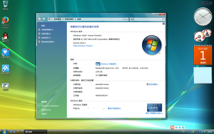This screenshot has width=214, height=134.
Task: Click the 联机了解更多内容(L) link
Action: click(154, 113)
